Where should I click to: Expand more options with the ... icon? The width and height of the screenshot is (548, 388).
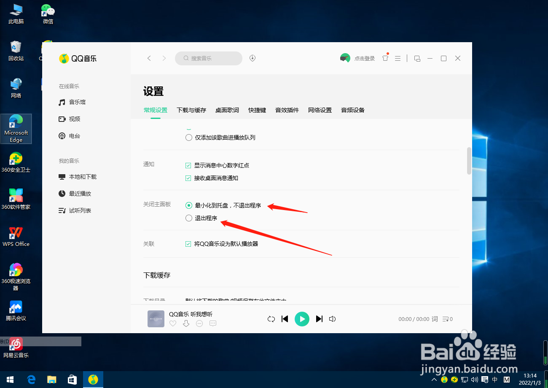point(199,323)
